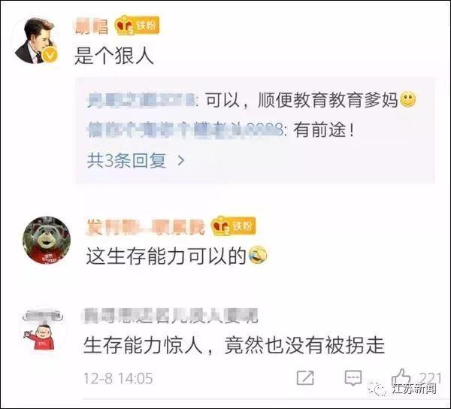Screen dimensions: 451x409
Task: Select the comment text 是个狠人
Action: tap(114, 55)
